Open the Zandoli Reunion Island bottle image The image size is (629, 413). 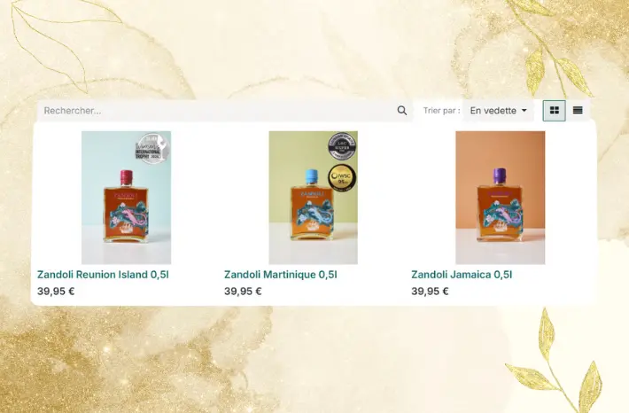point(127,198)
